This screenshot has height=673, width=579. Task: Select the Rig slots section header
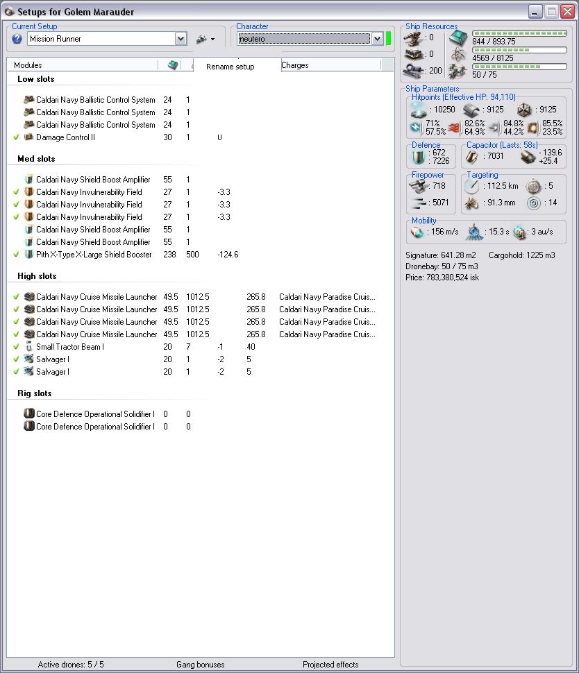[x=34, y=393]
